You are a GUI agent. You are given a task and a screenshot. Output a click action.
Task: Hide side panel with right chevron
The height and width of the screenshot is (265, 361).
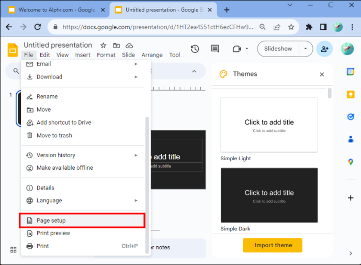[351, 253]
